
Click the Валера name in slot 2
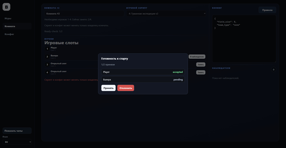[54, 55]
